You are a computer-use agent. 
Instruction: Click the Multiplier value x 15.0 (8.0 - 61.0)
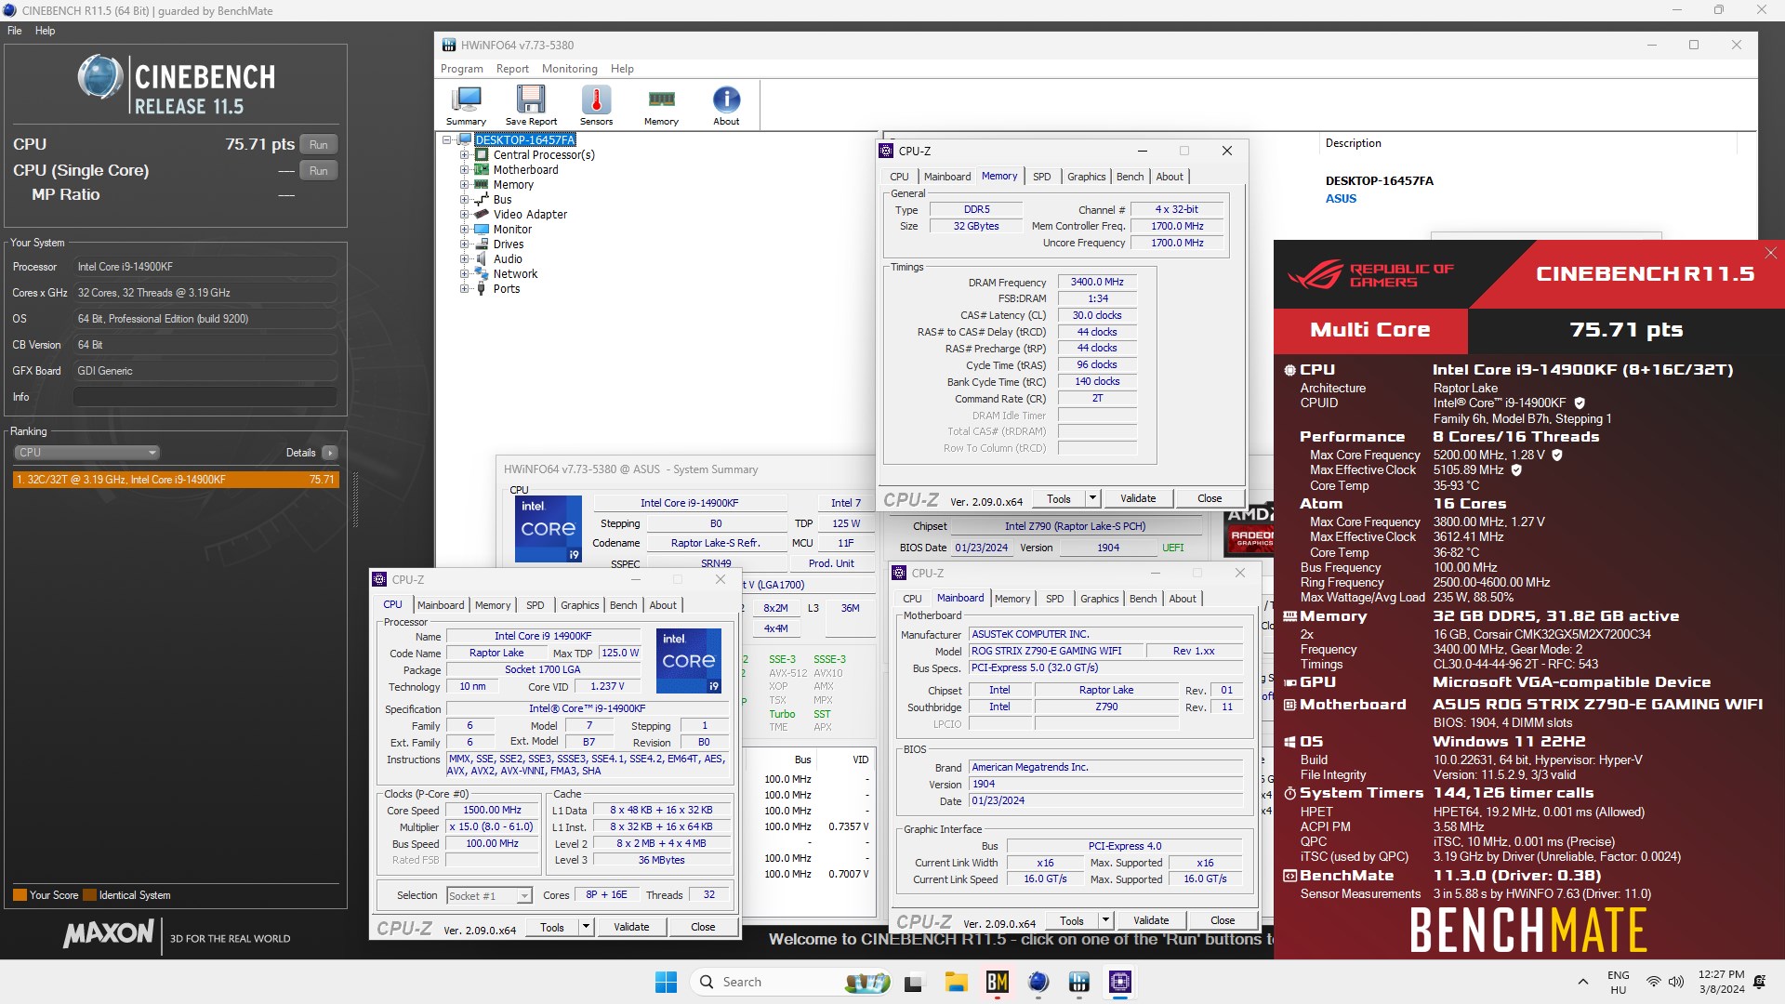pyautogui.click(x=492, y=827)
